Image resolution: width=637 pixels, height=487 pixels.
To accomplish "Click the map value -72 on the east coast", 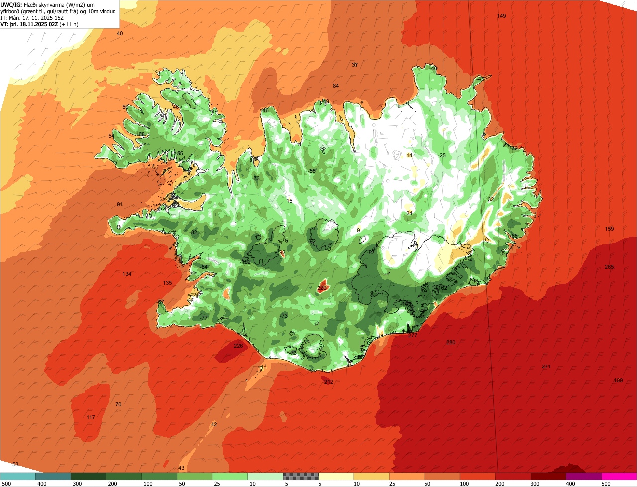I will (x=514, y=148).
